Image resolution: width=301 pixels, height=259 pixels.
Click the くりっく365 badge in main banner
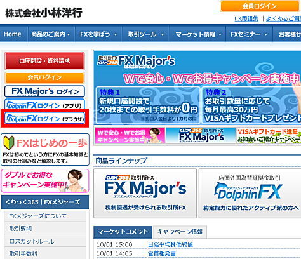pyautogui.click(x=107, y=62)
